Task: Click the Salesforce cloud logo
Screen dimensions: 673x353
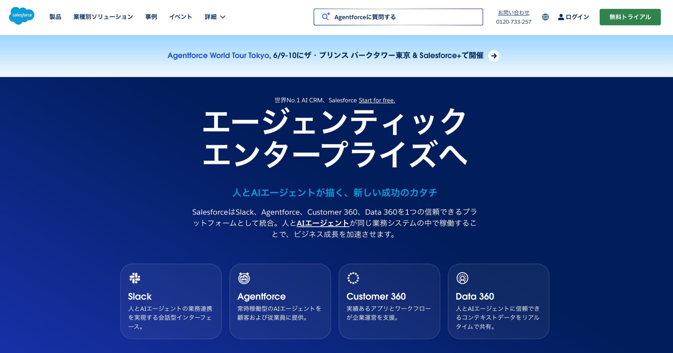Action: tap(22, 16)
